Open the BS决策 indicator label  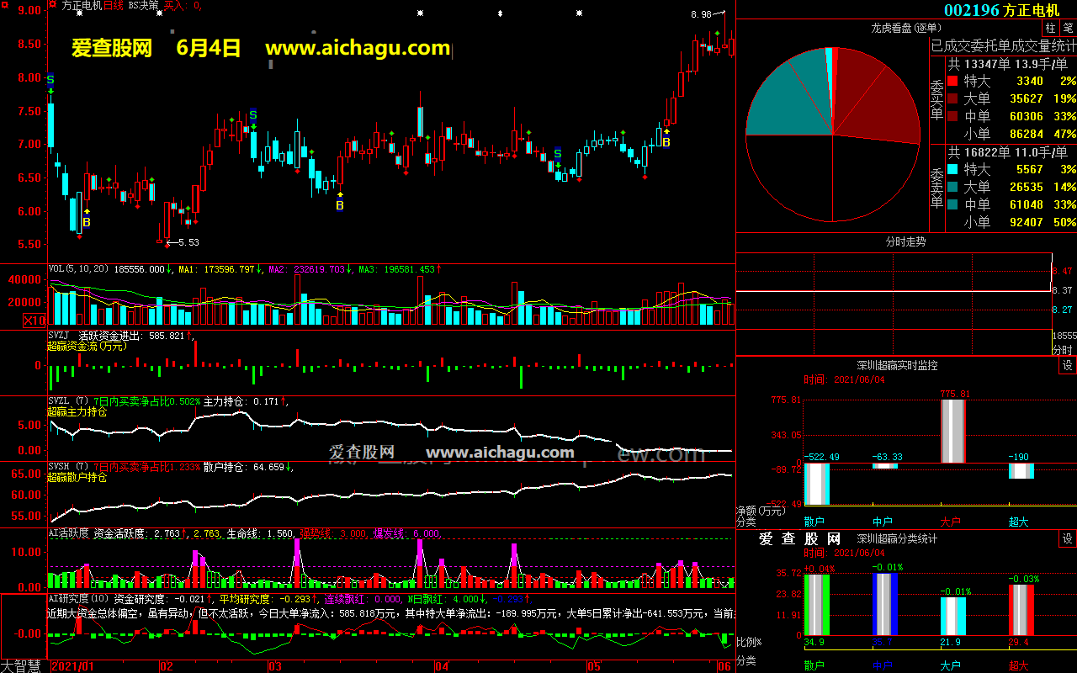[142, 5]
